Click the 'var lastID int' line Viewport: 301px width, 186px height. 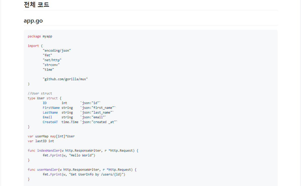[x=41, y=141]
